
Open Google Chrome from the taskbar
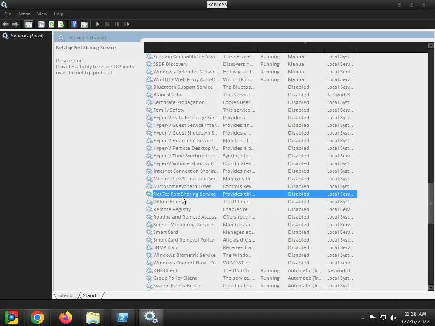pos(37,318)
